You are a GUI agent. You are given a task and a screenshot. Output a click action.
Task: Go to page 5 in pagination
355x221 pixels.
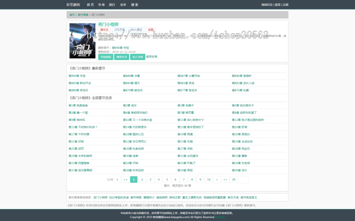(x=167, y=180)
